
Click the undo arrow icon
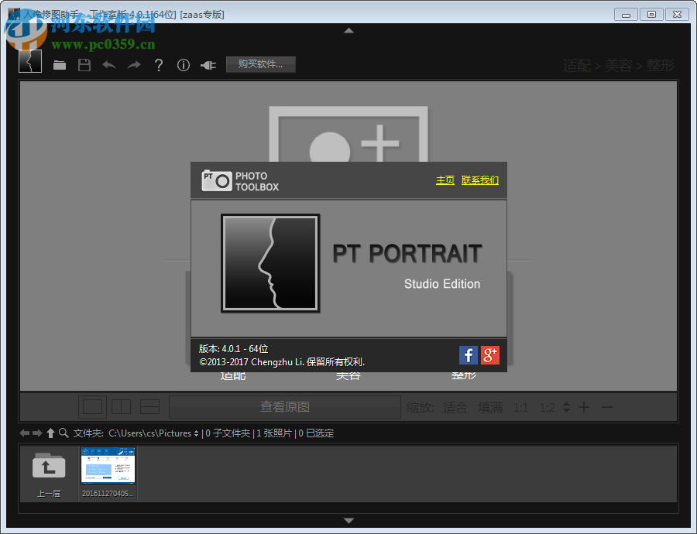point(109,65)
